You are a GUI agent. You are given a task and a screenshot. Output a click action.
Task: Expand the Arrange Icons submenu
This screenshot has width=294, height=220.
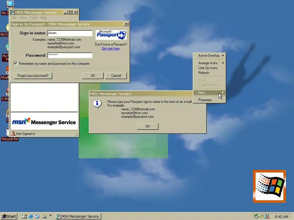click(x=209, y=63)
